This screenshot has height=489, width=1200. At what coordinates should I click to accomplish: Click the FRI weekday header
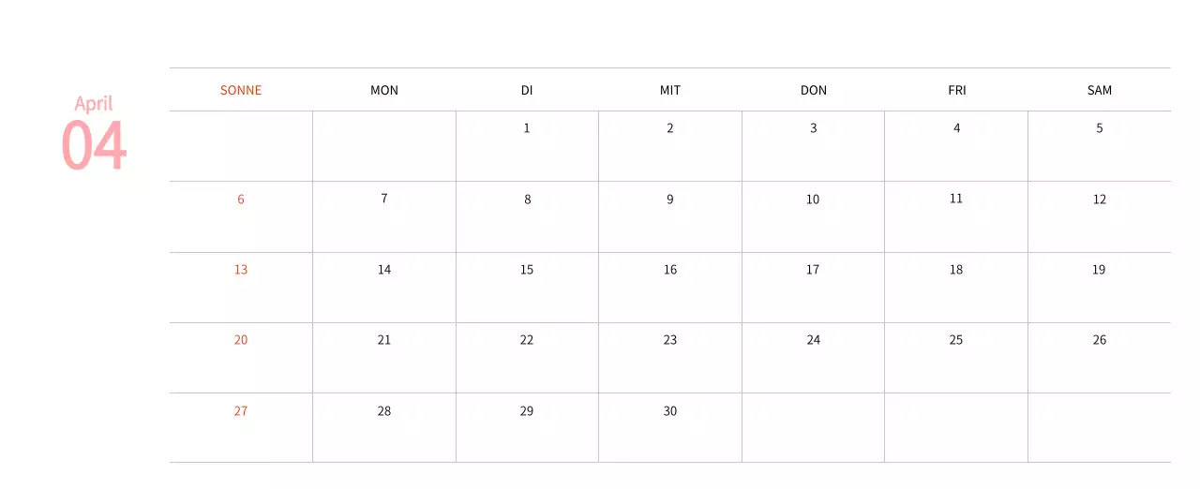pos(956,90)
